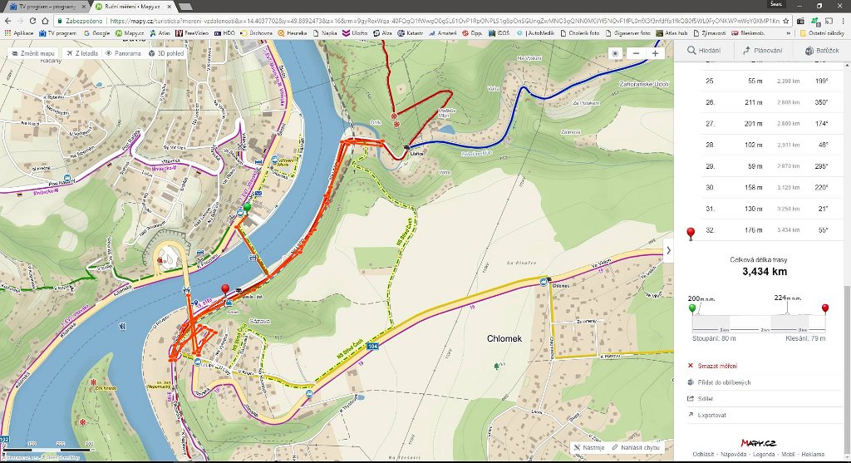
Task: Open Nástroje map tools menu
Action: (589, 448)
